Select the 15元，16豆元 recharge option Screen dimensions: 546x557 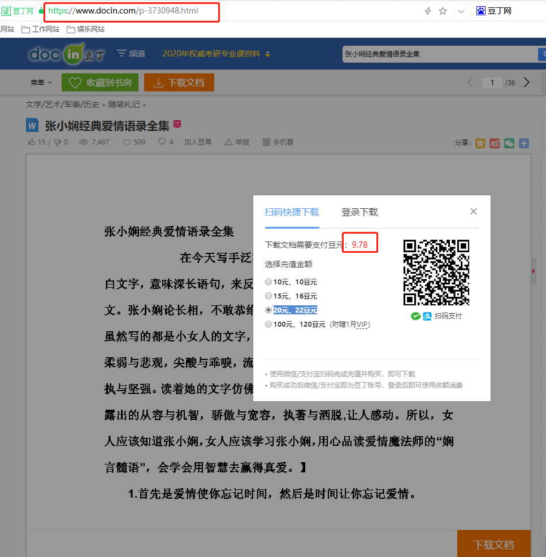pos(268,296)
